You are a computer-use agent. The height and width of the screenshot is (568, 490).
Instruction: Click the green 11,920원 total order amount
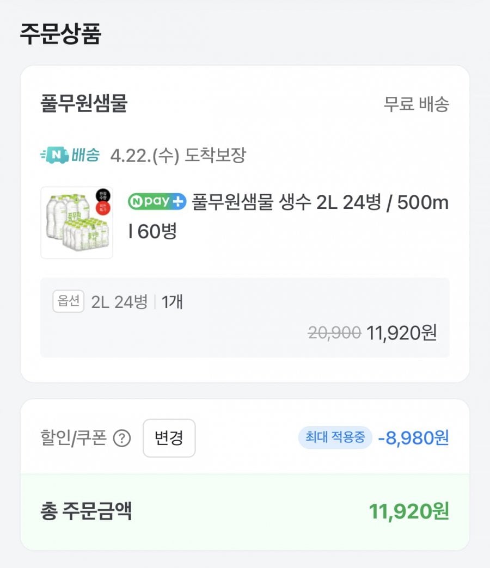tap(409, 511)
